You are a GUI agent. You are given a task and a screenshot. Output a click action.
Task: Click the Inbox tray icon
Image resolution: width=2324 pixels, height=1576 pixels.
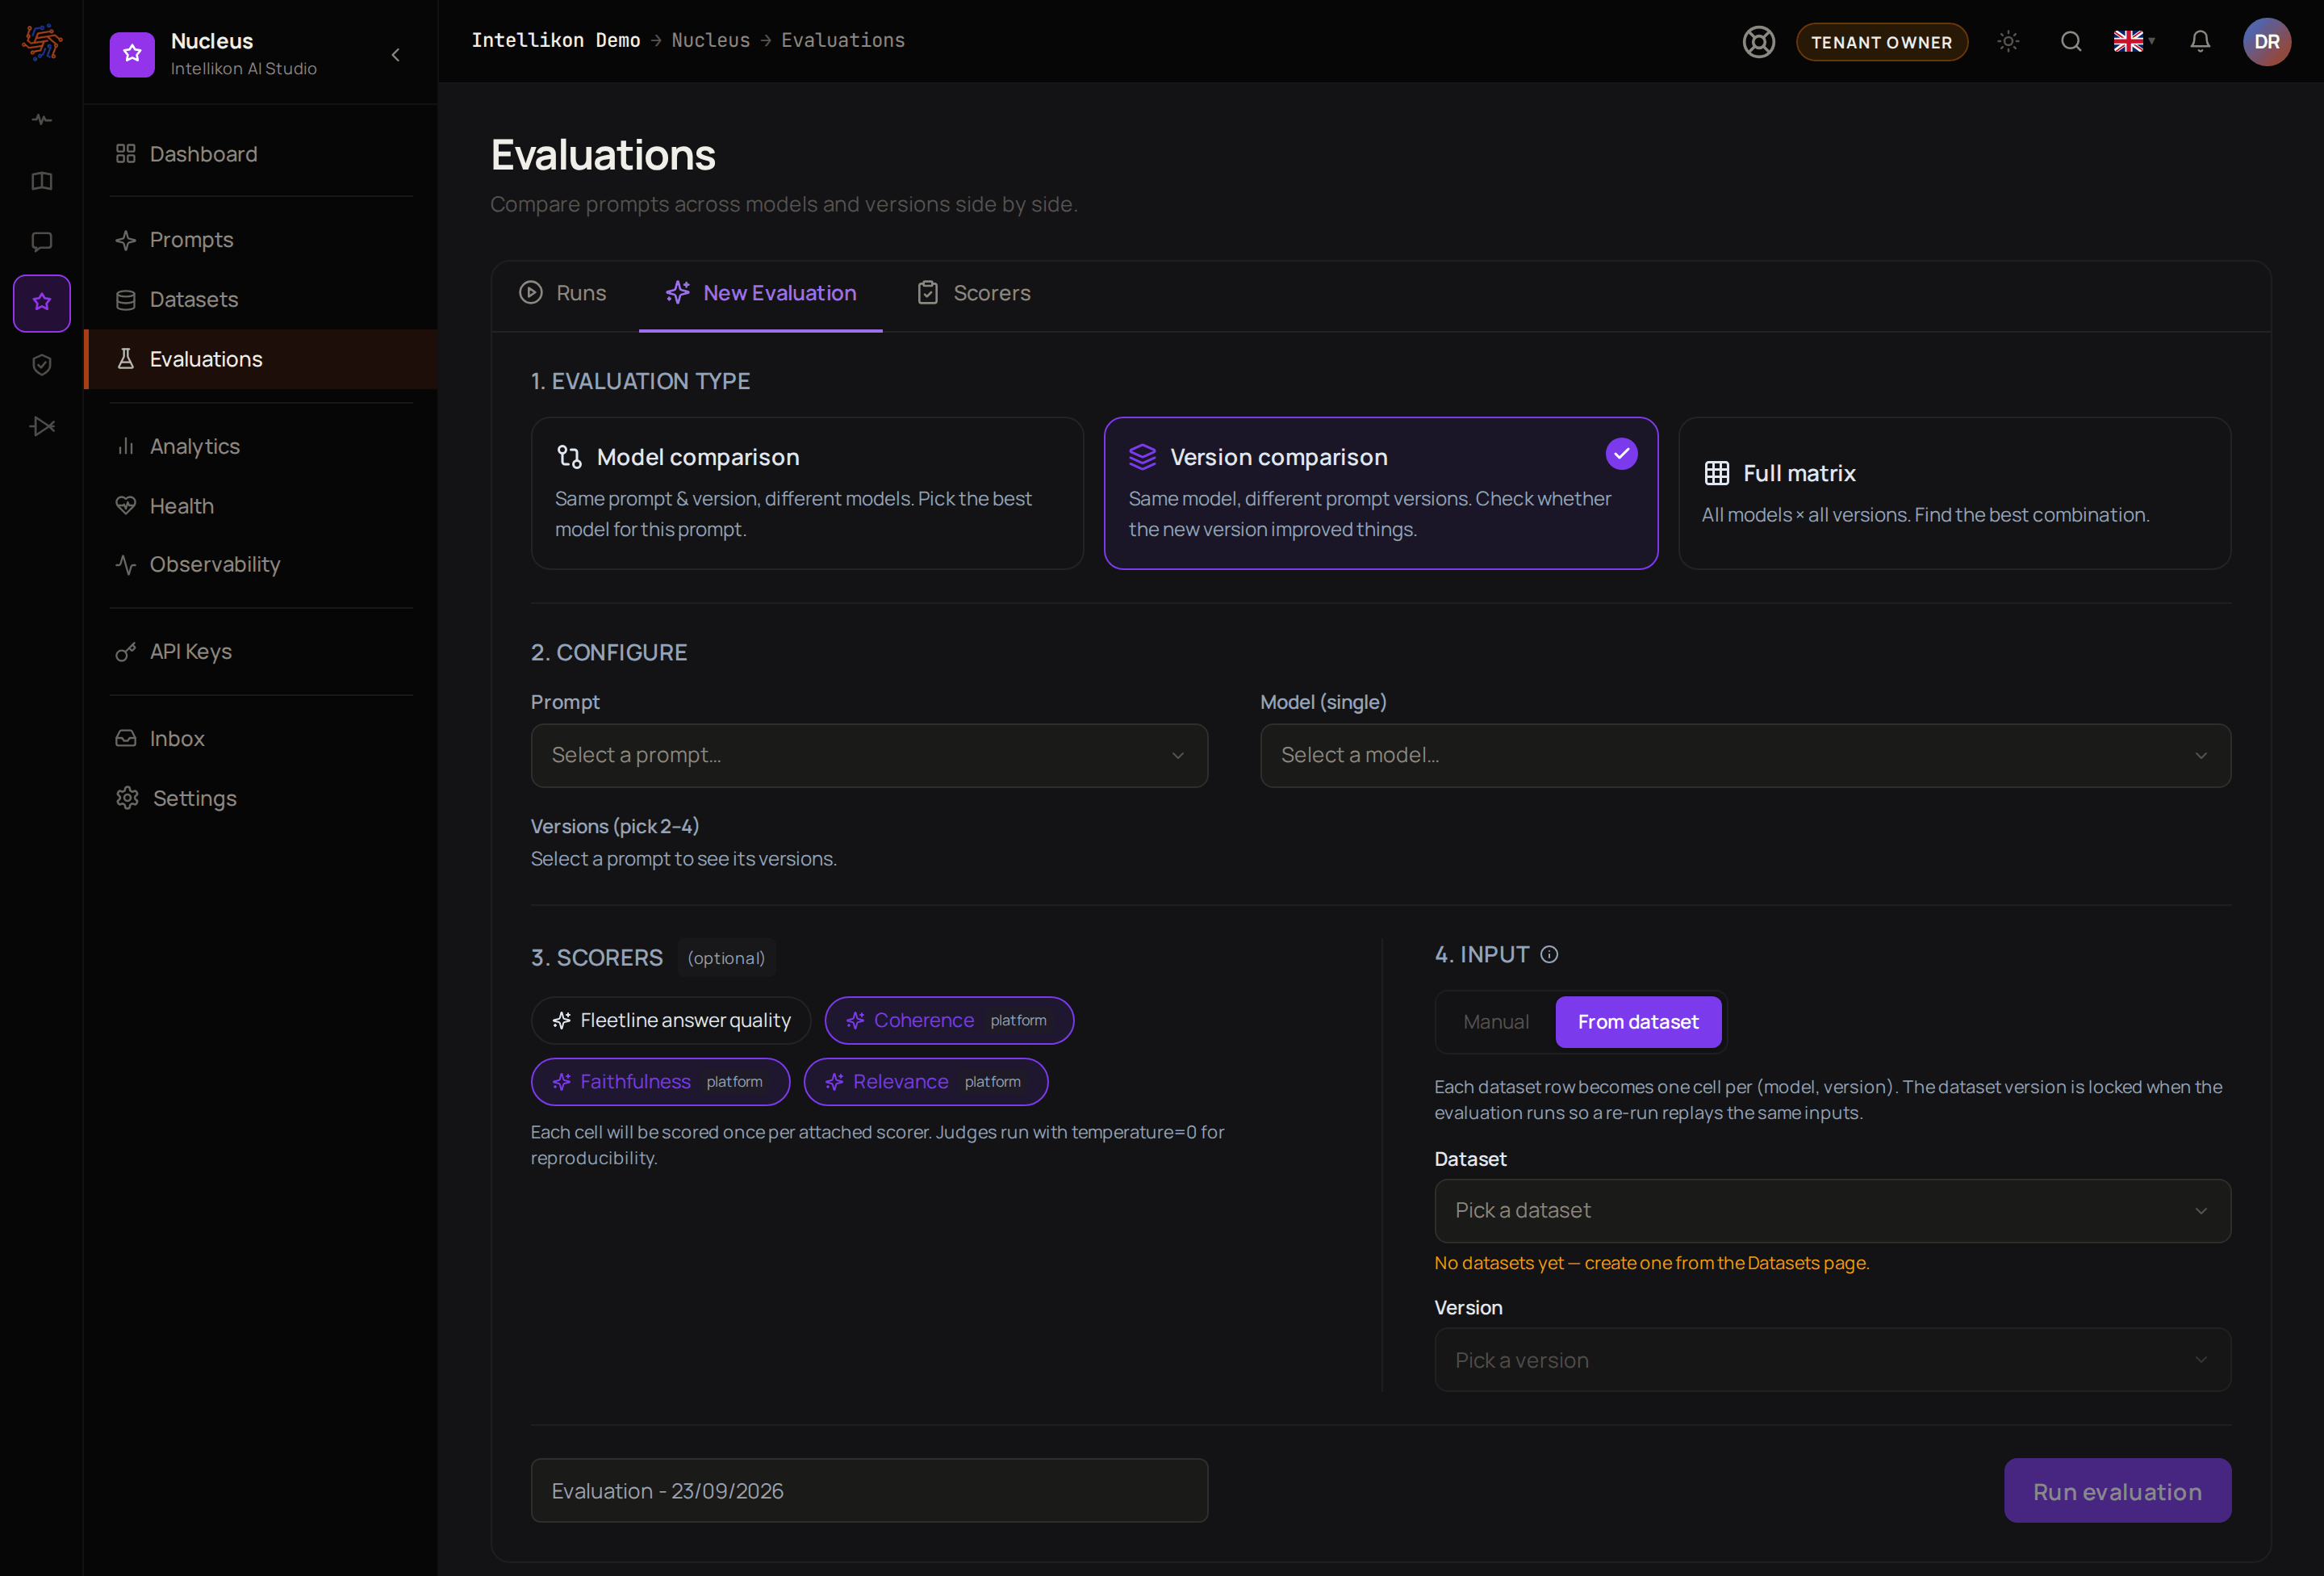tap(125, 739)
